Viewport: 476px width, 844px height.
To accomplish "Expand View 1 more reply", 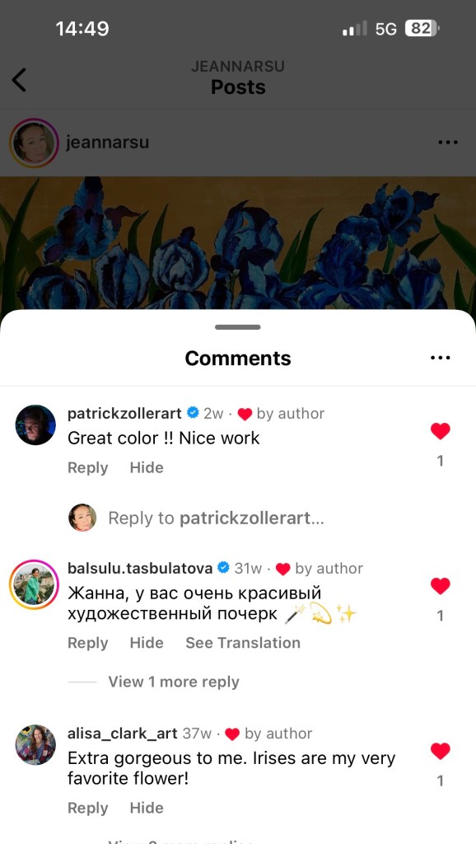I will (174, 682).
